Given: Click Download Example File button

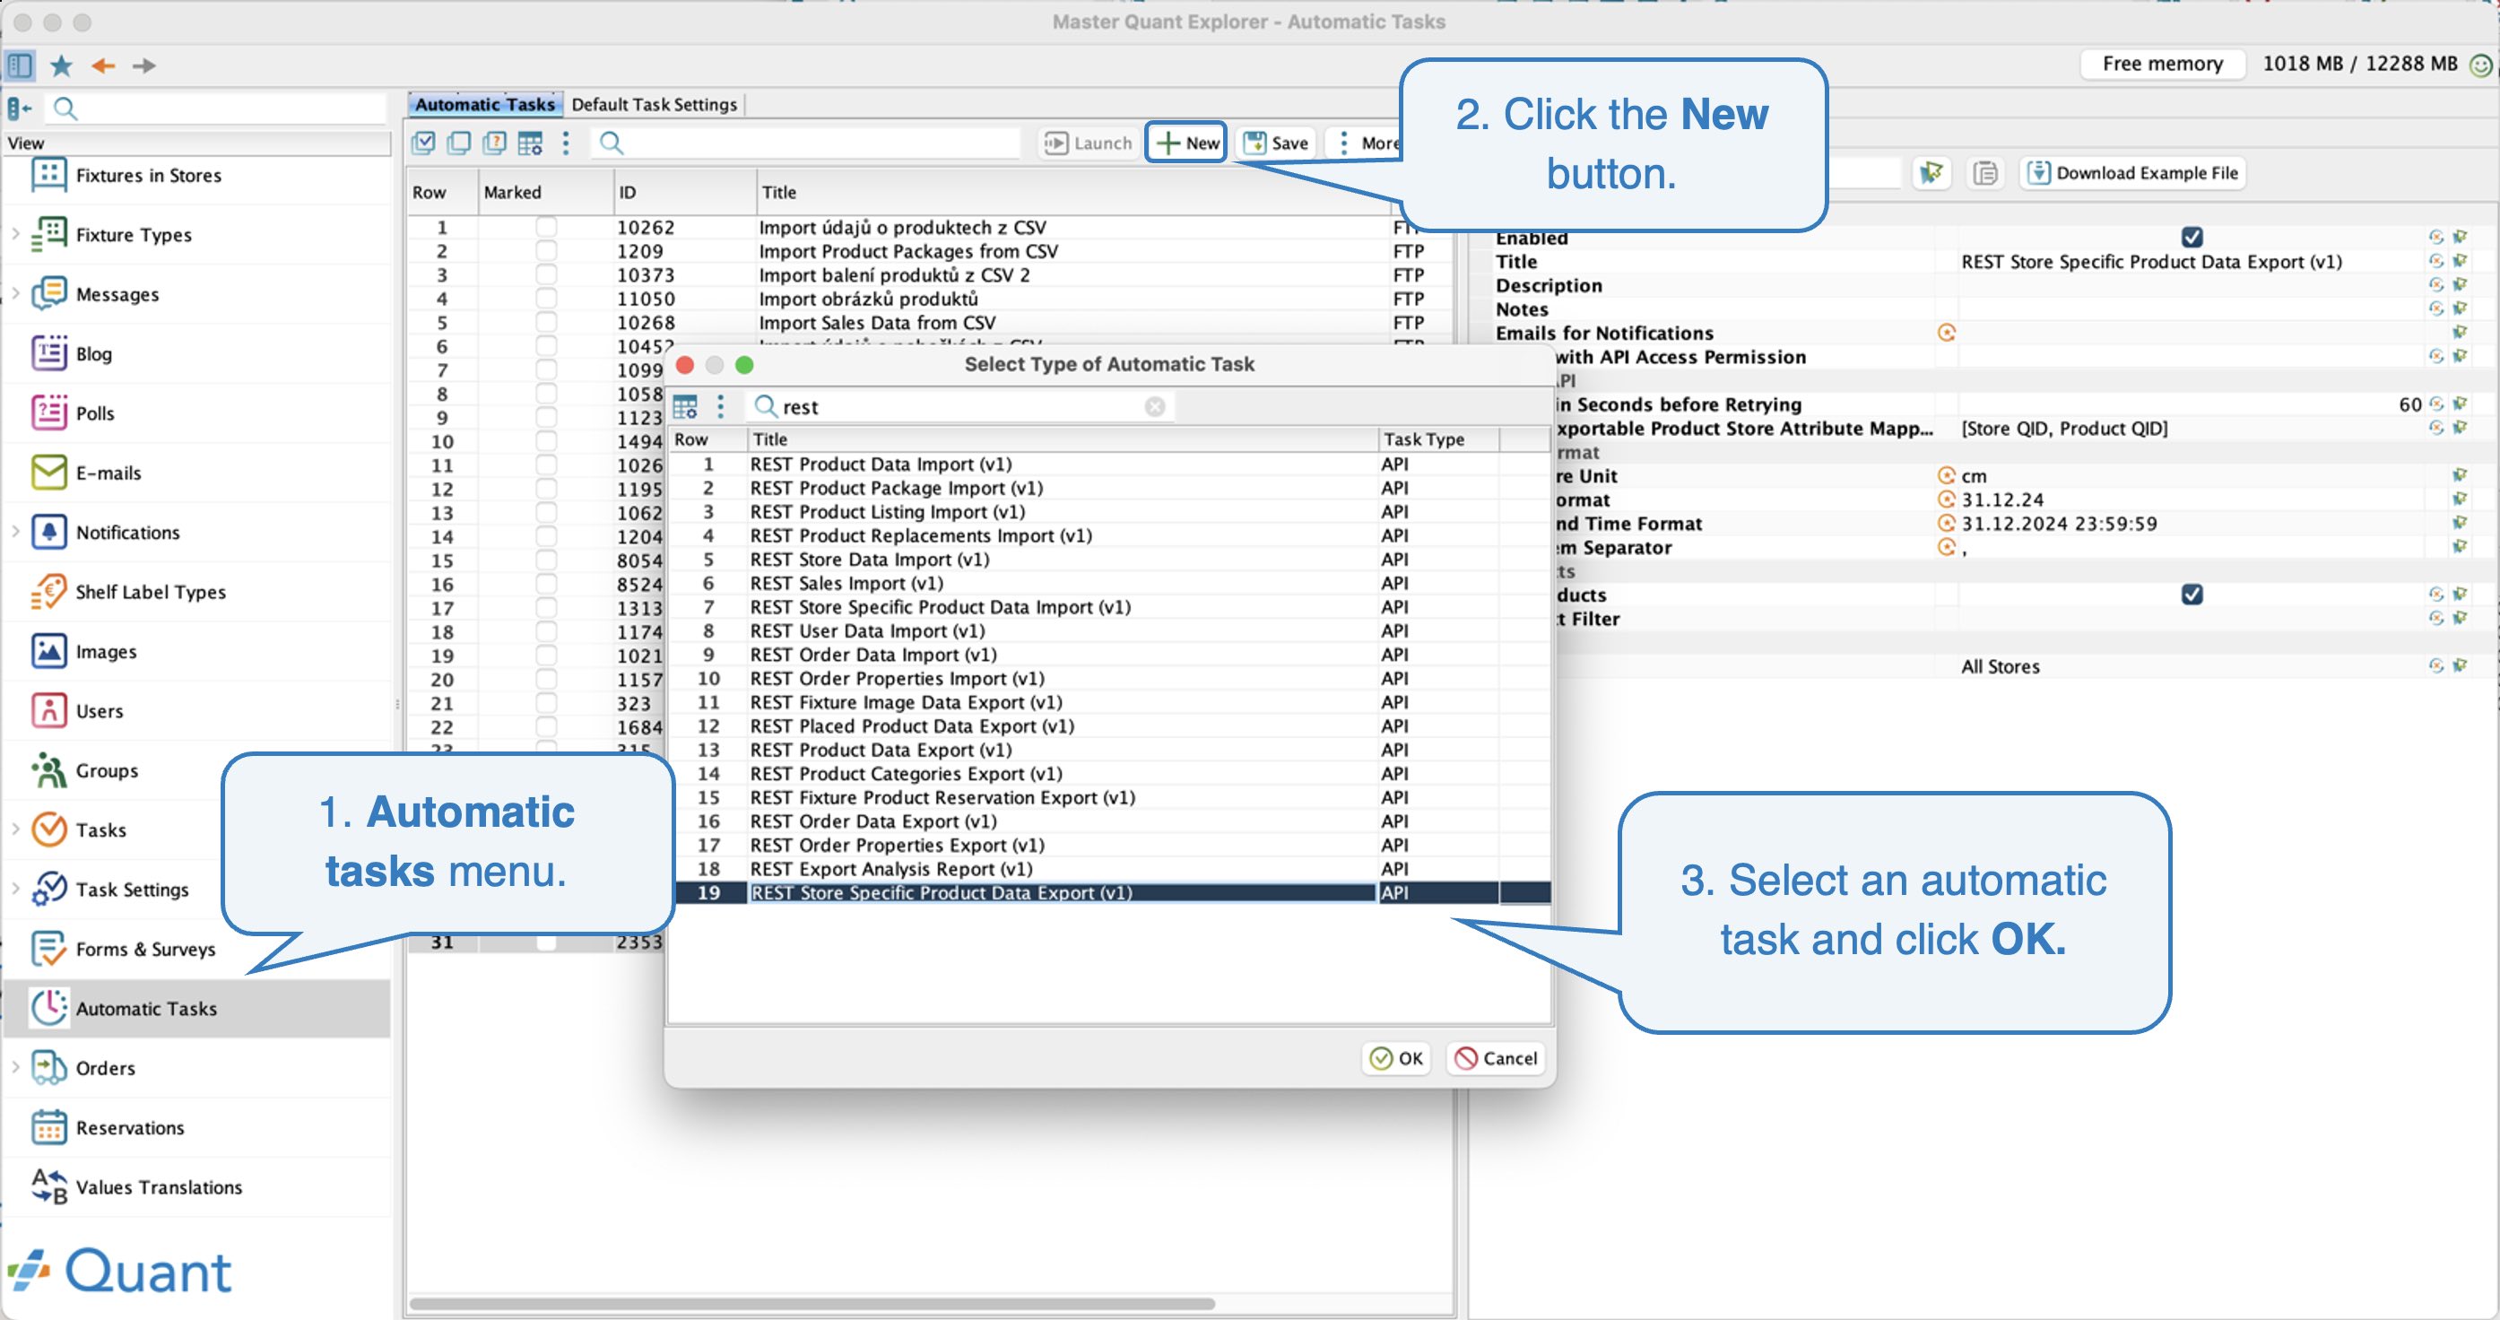Looking at the screenshot, I should pyautogui.click(x=2133, y=173).
